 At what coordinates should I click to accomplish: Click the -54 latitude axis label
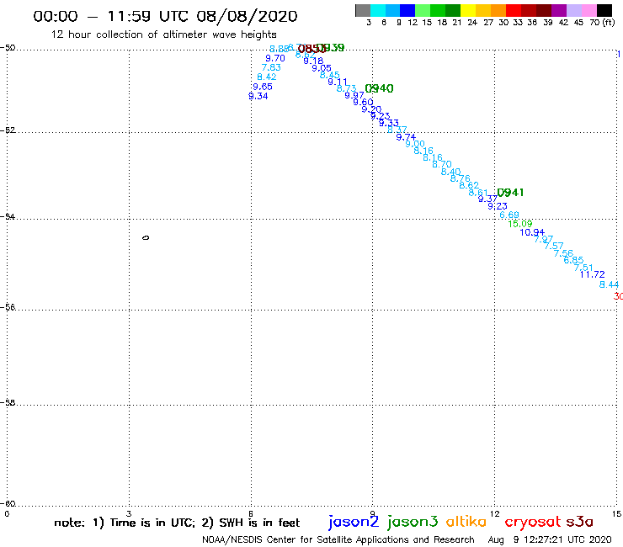pyautogui.click(x=8, y=217)
